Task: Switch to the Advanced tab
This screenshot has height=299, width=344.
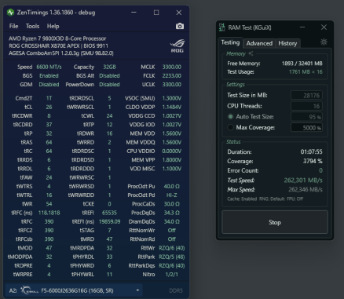Action: pyautogui.click(x=259, y=43)
